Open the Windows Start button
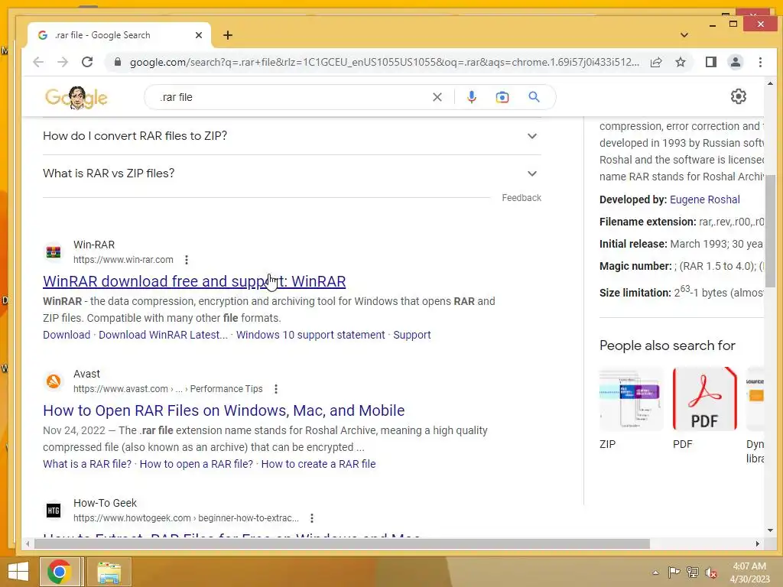Image resolution: width=783 pixels, height=587 pixels. [x=18, y=572]
